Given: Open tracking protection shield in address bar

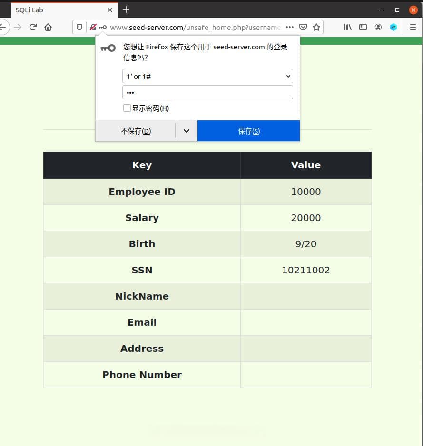Looking at the screenshot, I should [x=79, y=27].
